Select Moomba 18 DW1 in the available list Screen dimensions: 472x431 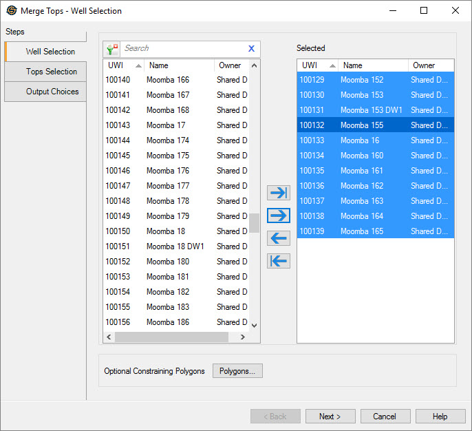point(175,246)
